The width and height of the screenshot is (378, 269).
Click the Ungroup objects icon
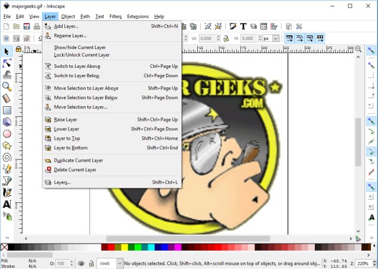218,26
